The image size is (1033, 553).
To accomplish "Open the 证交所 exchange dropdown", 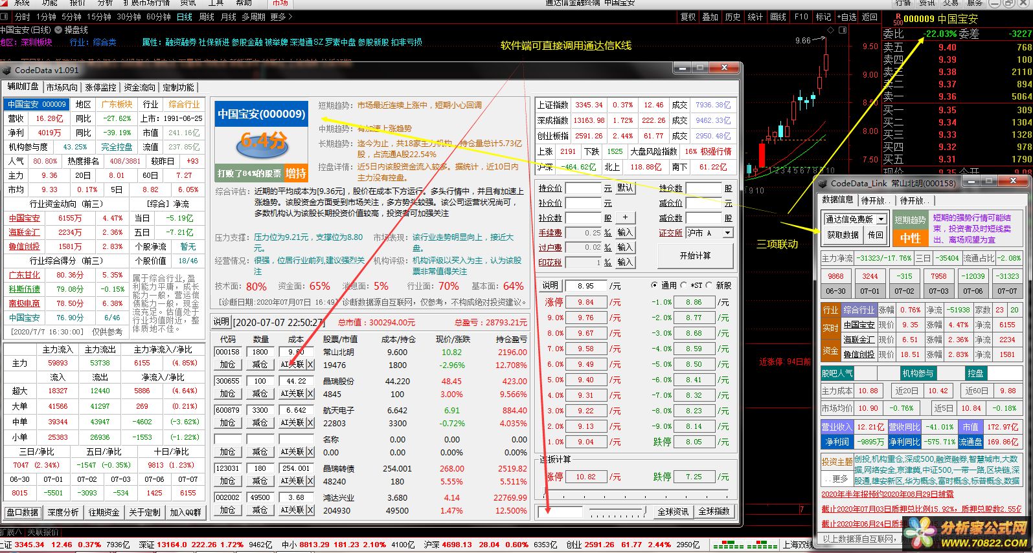I will (728, 233).
